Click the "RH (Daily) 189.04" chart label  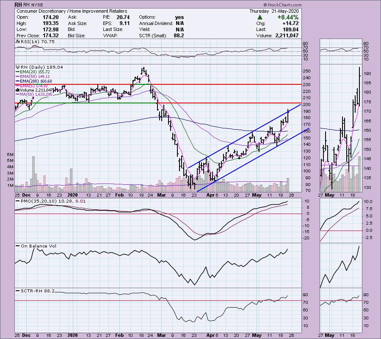41,67
